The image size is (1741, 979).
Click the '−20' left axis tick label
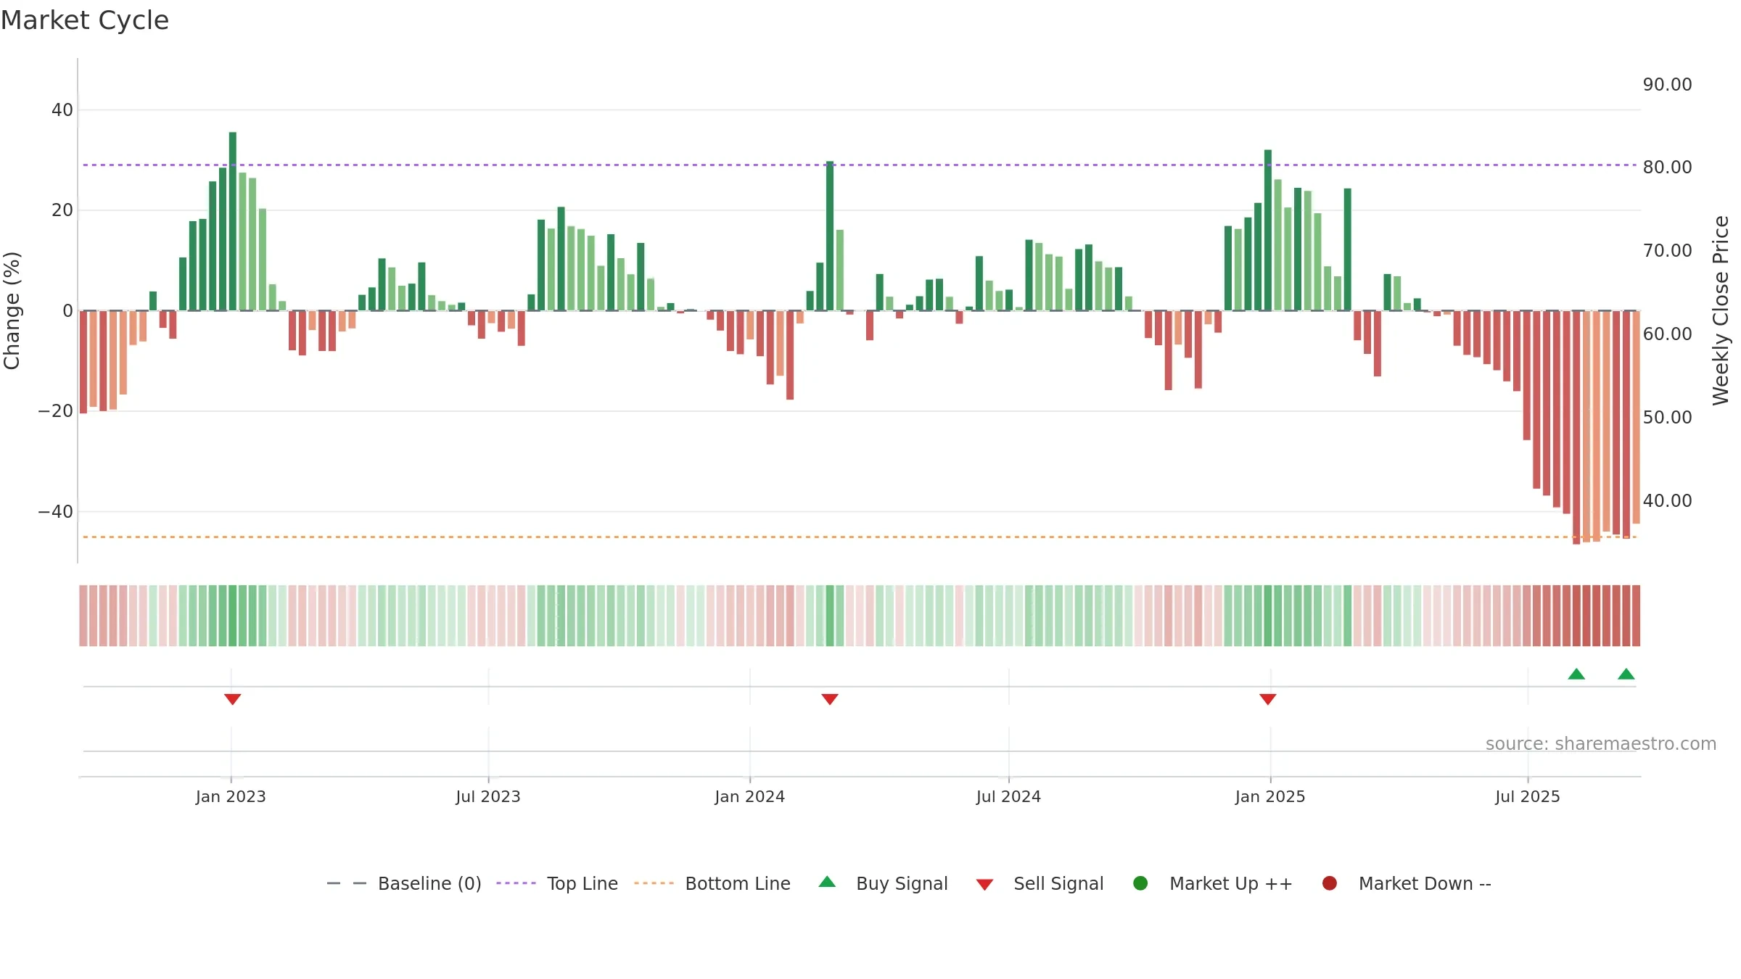tap(56, 410)
